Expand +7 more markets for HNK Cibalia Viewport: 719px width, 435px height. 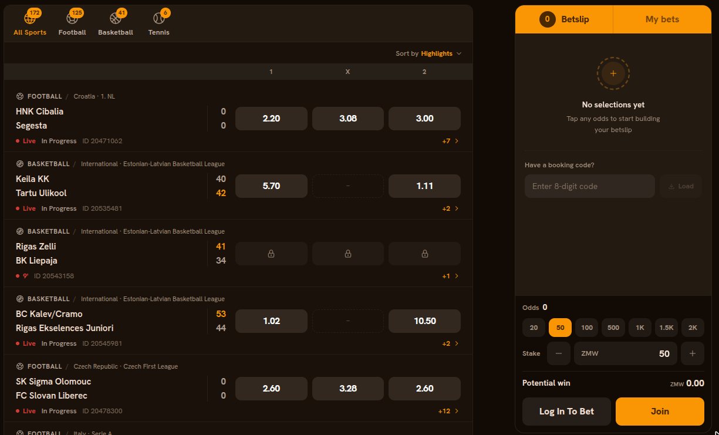coord(450,141)
